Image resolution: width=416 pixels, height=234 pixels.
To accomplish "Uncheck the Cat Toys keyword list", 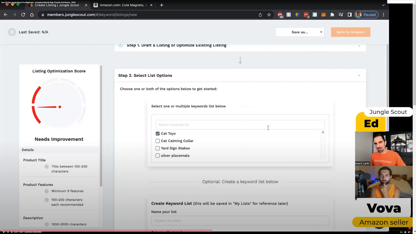I will click(x=158, y=134).
